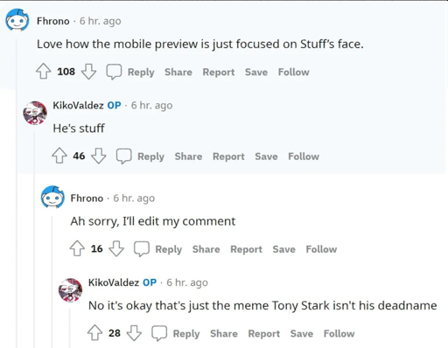The width and height of the screenshot is (448, 348).
Task: Open Fhrono's avatar on the top comment
Action: coord(17,20)
